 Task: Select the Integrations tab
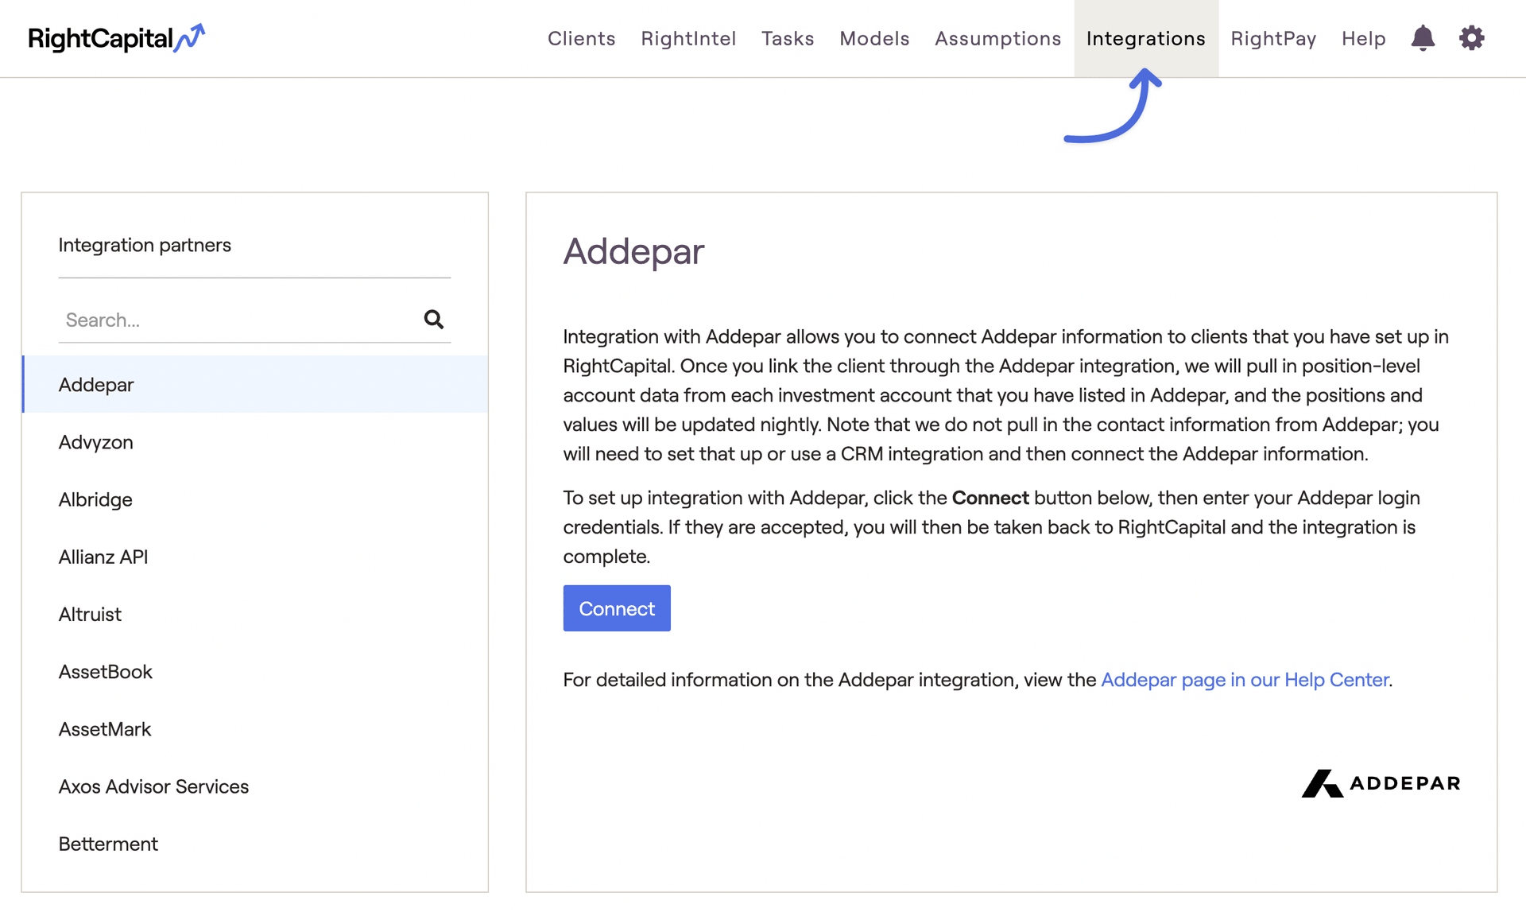click(x=1146, y=38)
